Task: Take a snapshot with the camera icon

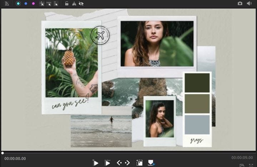Action: [240, 4]
